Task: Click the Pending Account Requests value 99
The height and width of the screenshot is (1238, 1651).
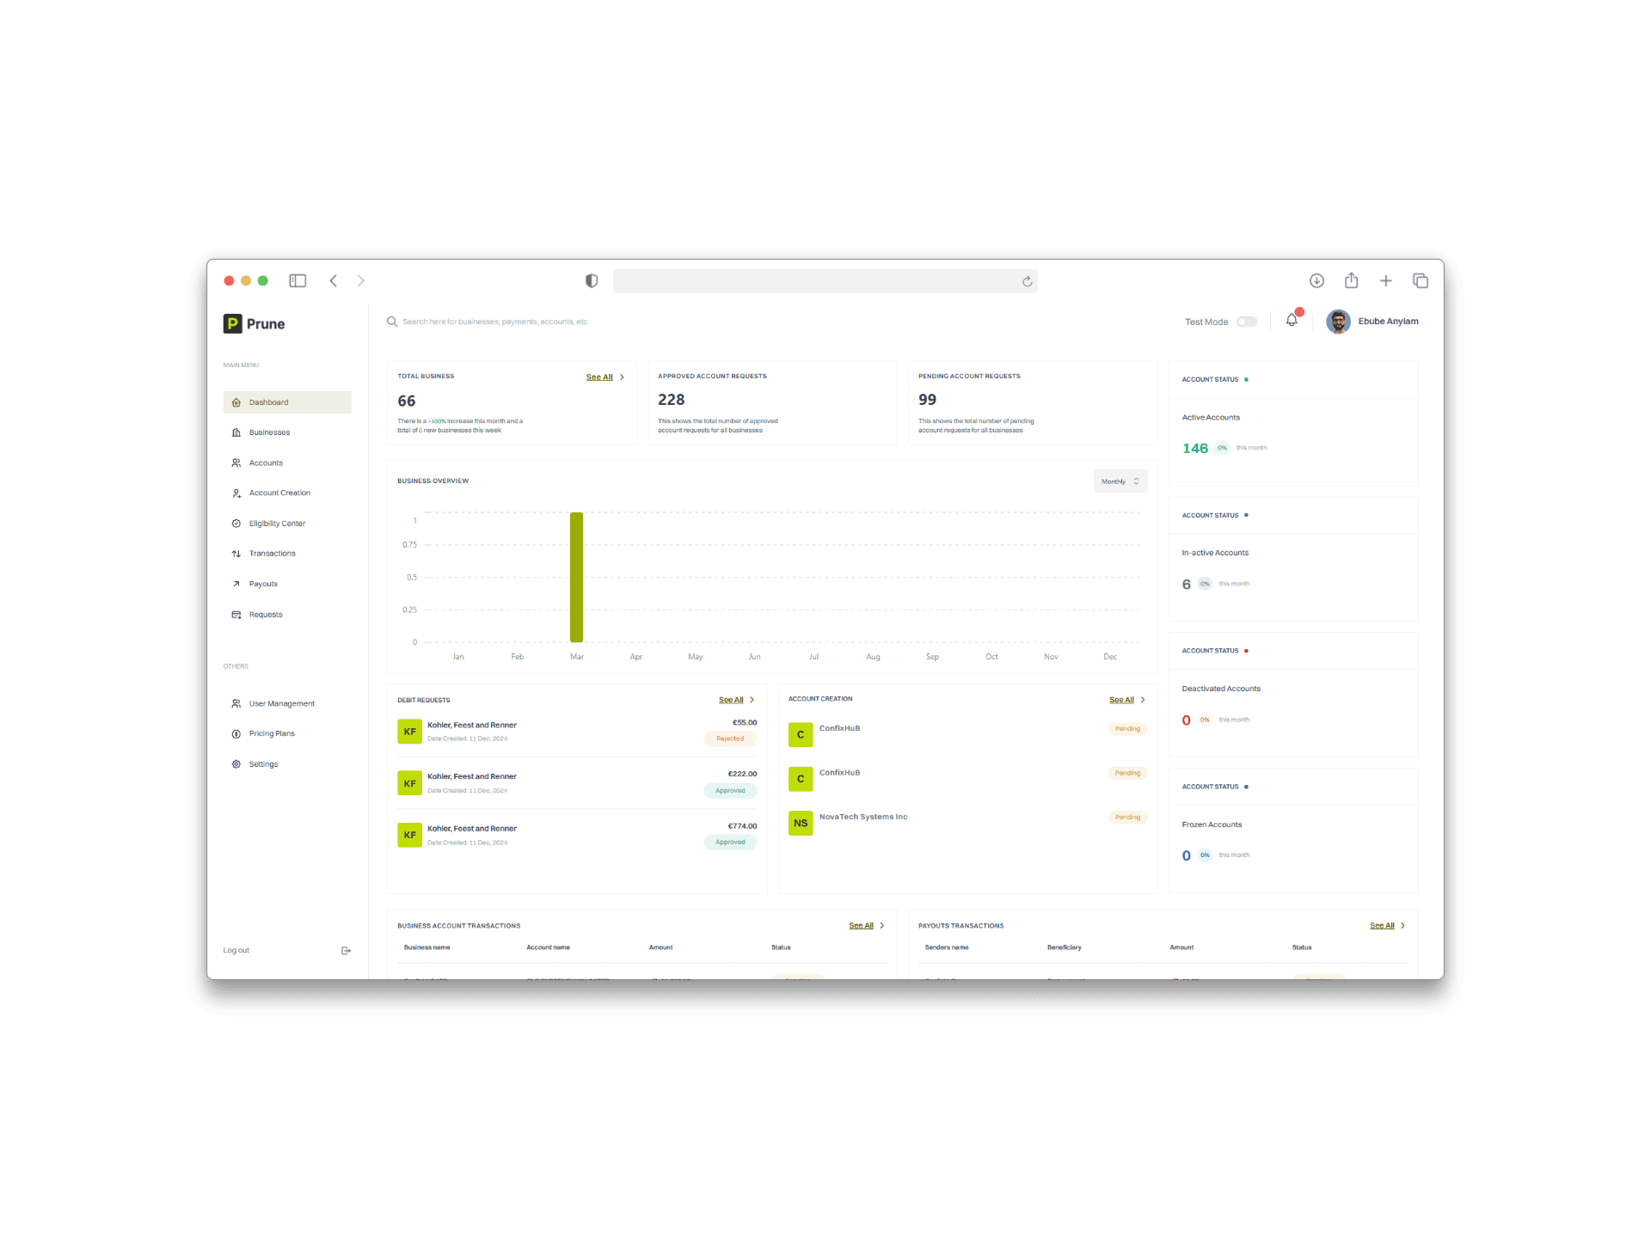Action: (927, 400)
